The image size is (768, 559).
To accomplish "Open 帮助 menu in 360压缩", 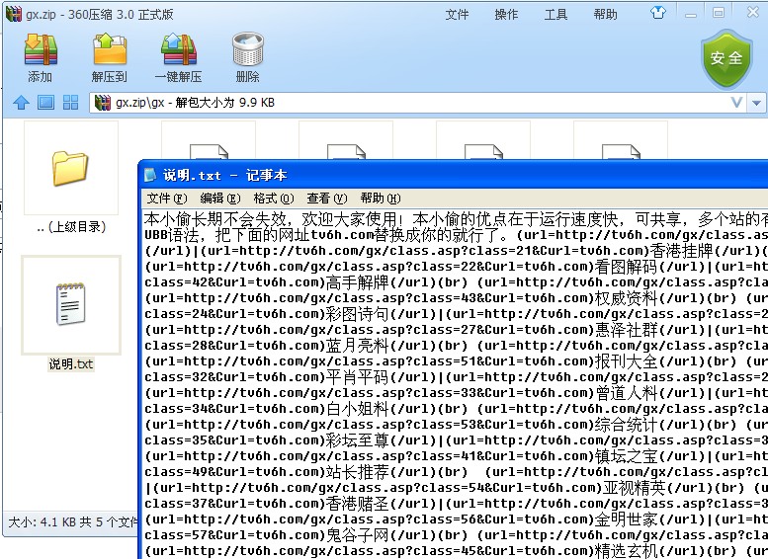I will click(x=605, y=15).
